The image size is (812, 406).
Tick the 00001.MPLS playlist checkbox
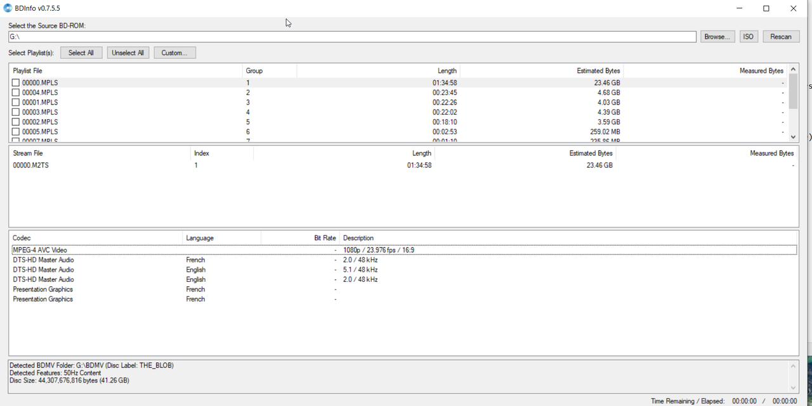click(16, 103)
